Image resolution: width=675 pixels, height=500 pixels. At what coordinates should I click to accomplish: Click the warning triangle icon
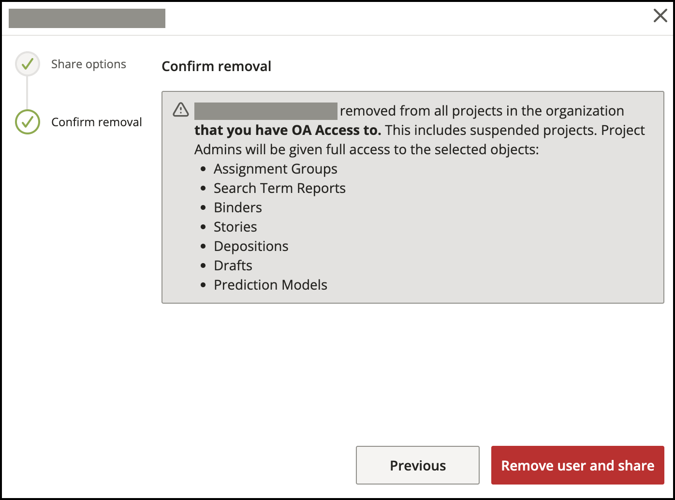click(x=181, y=110)
